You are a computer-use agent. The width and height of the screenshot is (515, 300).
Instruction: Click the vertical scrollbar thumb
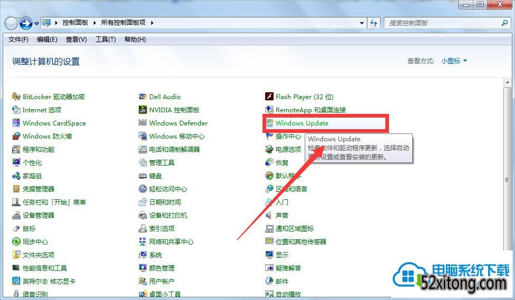507,169
